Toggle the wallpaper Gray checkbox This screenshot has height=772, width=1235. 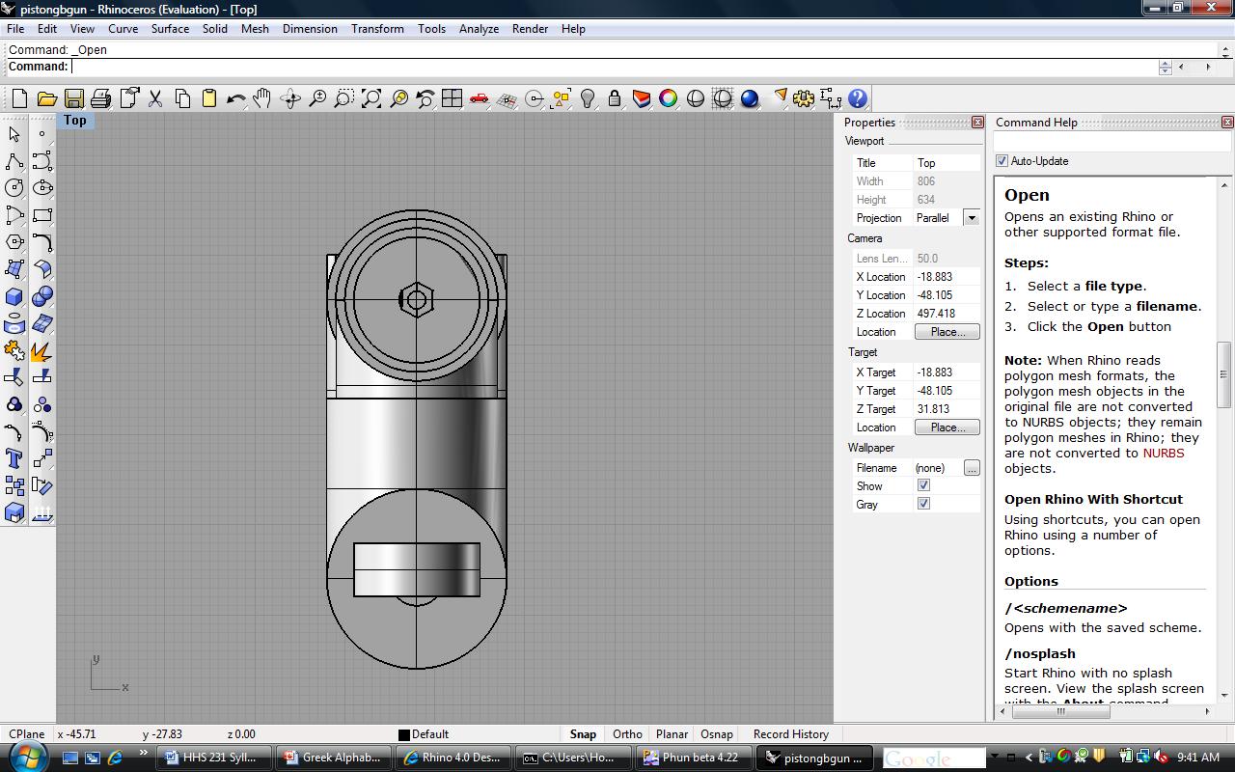point(923,504)
